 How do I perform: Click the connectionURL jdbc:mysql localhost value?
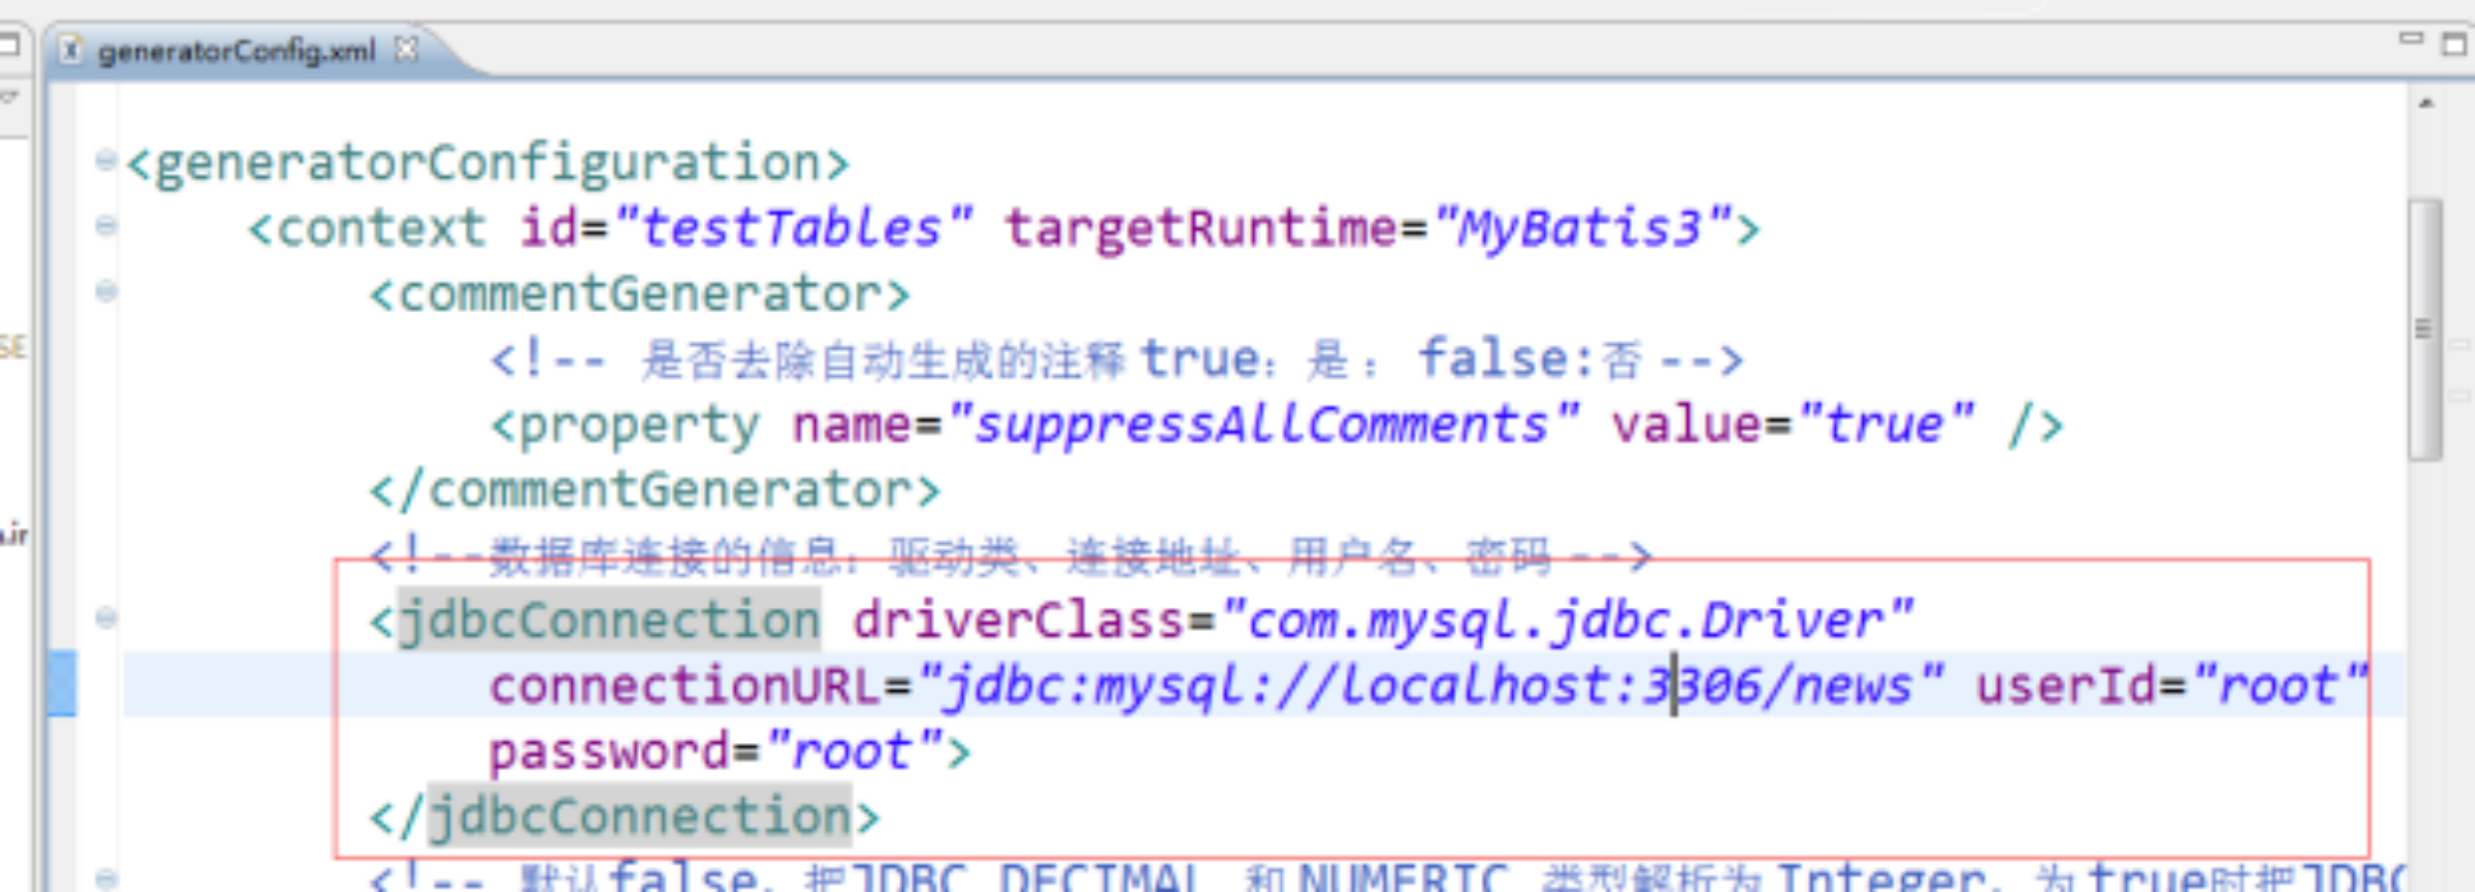[1431, 686]
